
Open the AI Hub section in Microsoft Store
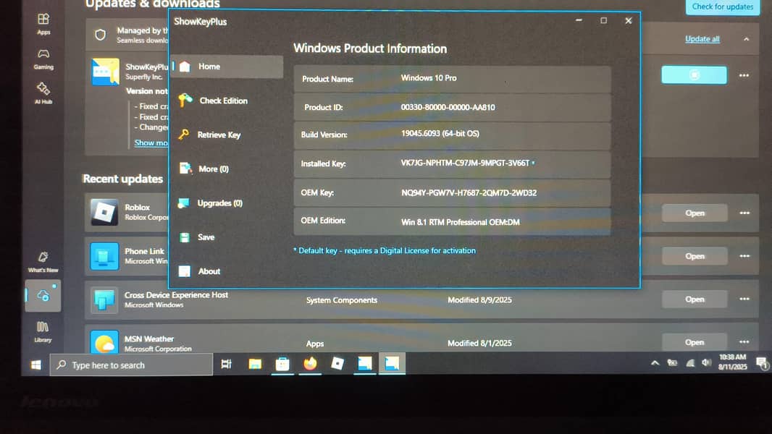[43, 95]
